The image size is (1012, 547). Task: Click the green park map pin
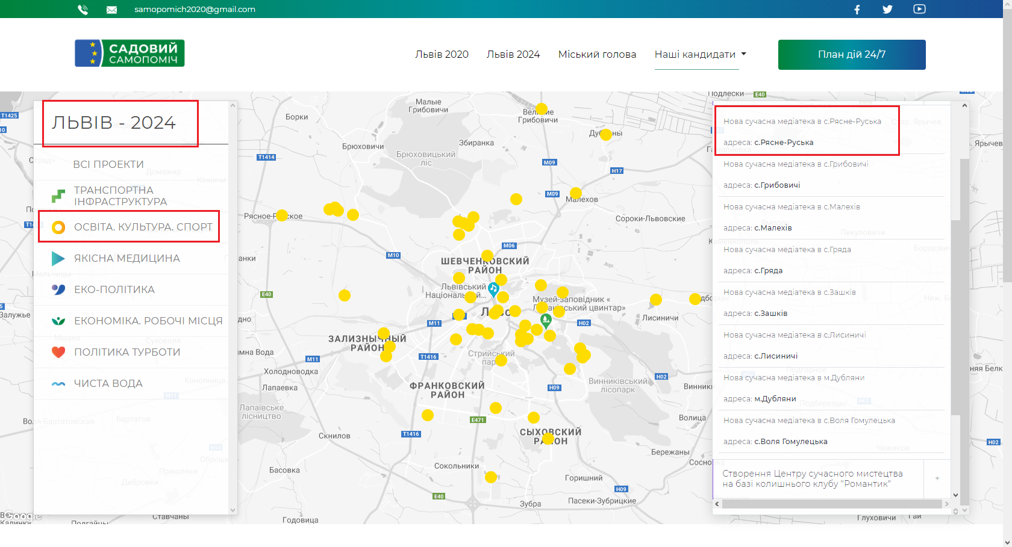(x=546, y=320)
